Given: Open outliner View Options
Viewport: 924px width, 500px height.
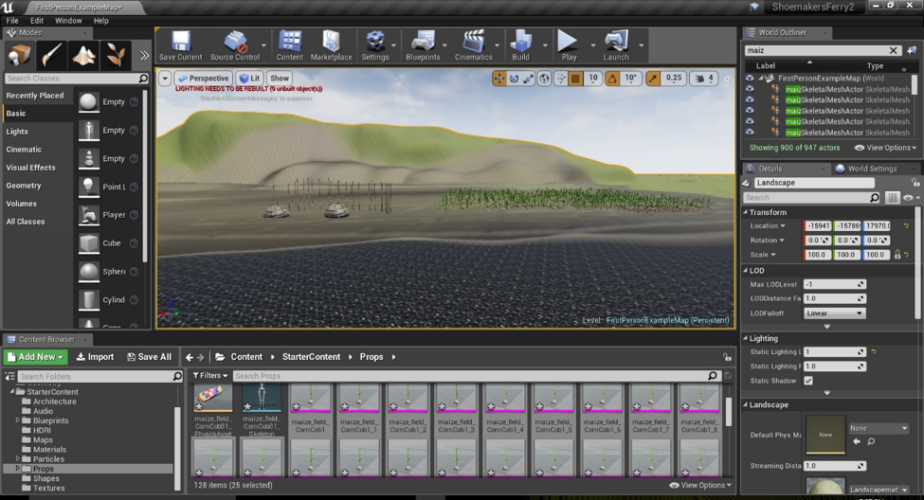Looking at the screenshot, I should [886, 148].
